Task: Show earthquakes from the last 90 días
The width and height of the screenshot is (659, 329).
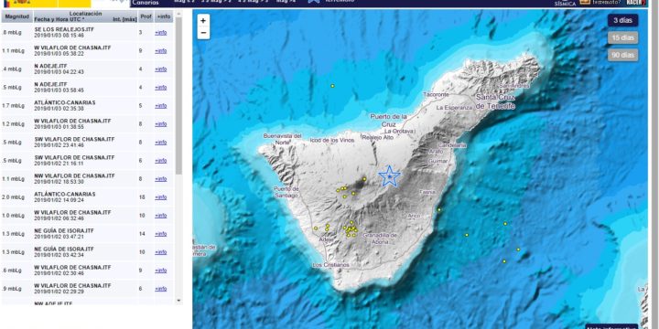Action: (623, 55)
